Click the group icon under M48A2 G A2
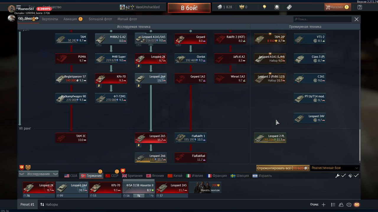Viewport: 378px width, 212px height. click(x=99, y=45)
